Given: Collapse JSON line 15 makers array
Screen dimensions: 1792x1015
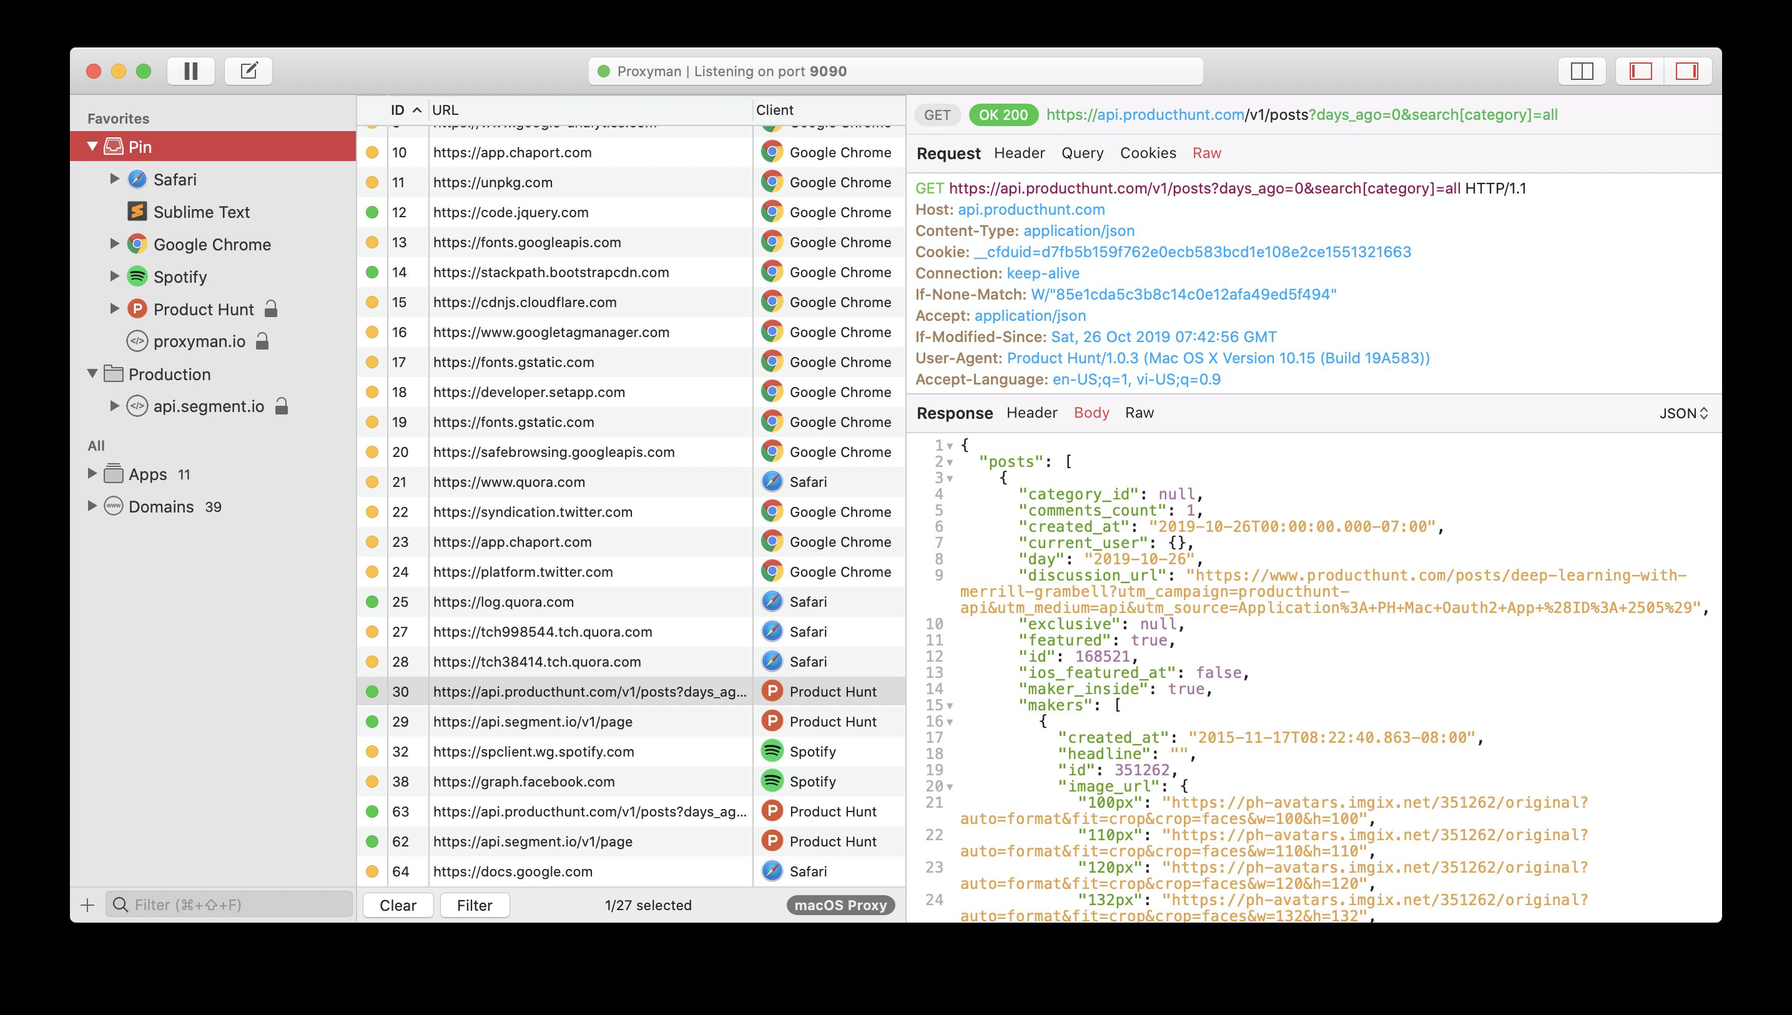Looking at the screenshot, I should [950, 705].
